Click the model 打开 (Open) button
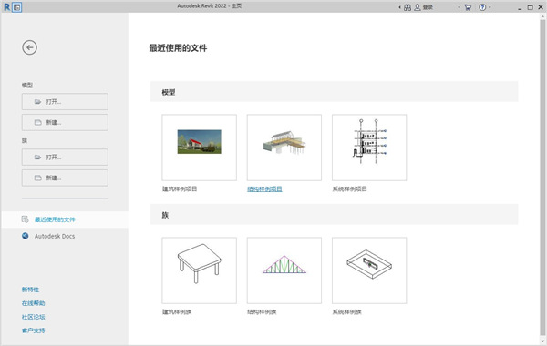547x346 pixels. (x=65, y=101)
